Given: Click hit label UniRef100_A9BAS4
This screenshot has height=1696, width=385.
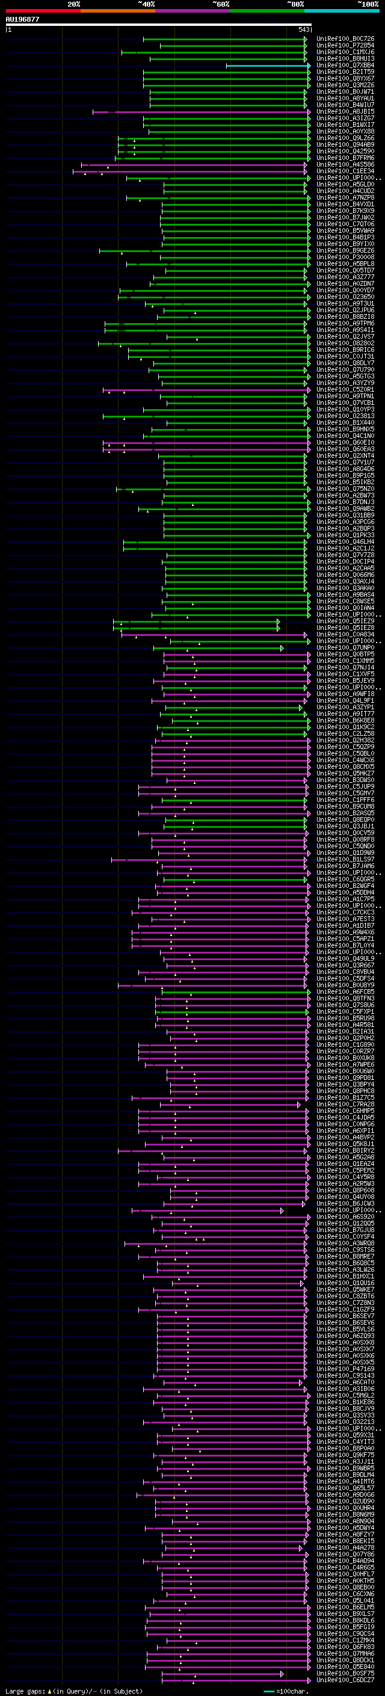Looking at the screenshot, I should 345,594.
